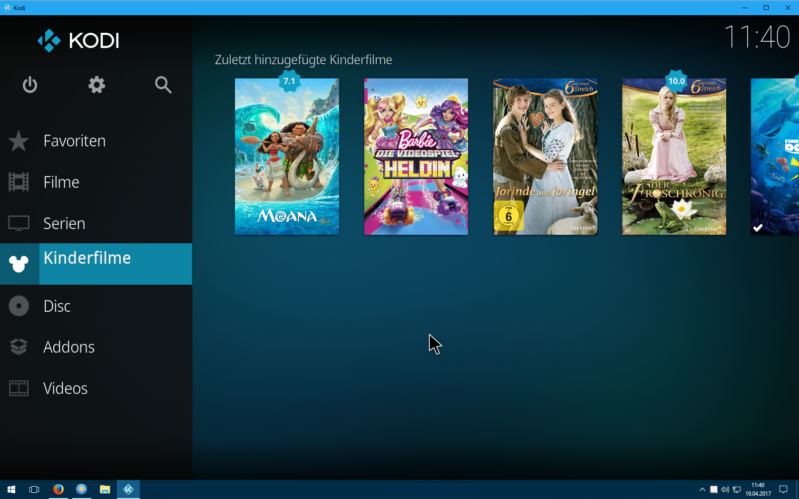Select Der Froschkönig movie poster
This screenshot has height=499, width=799.
click(x=674, y=157)
